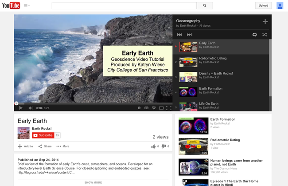The image size is (288, 186).
Task: Go to previous playlist video
Action: [179, 35]
